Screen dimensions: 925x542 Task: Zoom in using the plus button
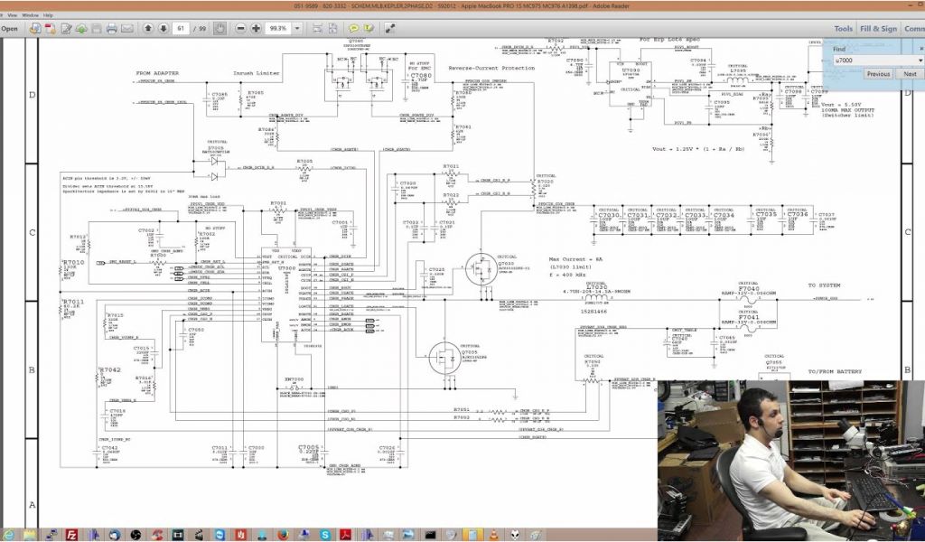pos(257,28)
